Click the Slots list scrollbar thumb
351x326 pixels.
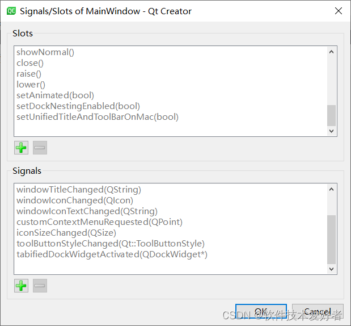[332, 115]
